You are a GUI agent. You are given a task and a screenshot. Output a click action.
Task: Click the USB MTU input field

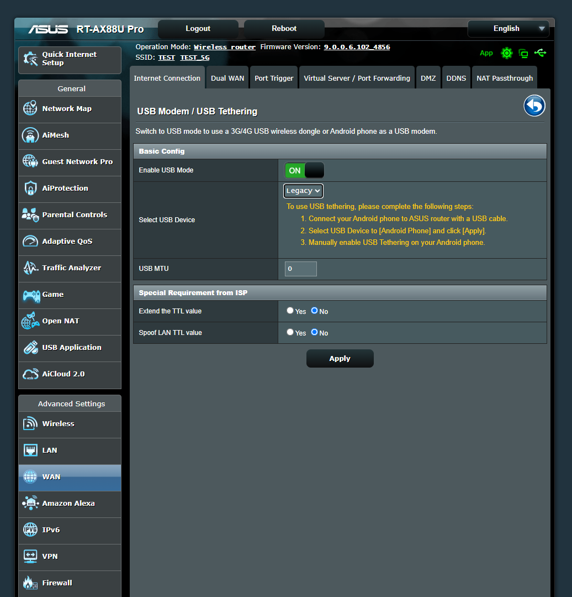pos(301,269)
